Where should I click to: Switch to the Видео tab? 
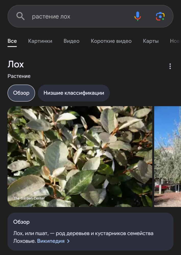point(71,41)
